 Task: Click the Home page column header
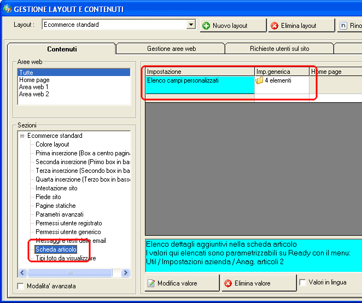point(336,72)
